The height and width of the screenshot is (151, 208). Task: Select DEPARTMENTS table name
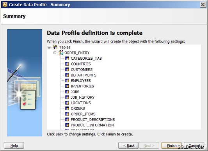coord(84,75)
